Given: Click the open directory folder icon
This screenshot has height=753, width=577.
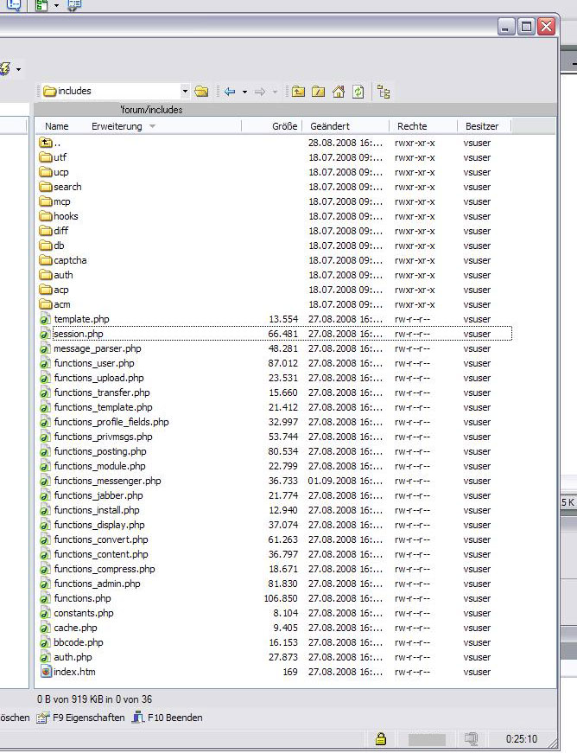Looking at the screenshot, I should coord(201,92).
